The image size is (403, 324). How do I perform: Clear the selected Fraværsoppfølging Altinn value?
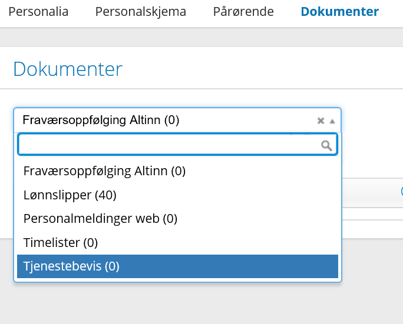(x=321, y=121)
